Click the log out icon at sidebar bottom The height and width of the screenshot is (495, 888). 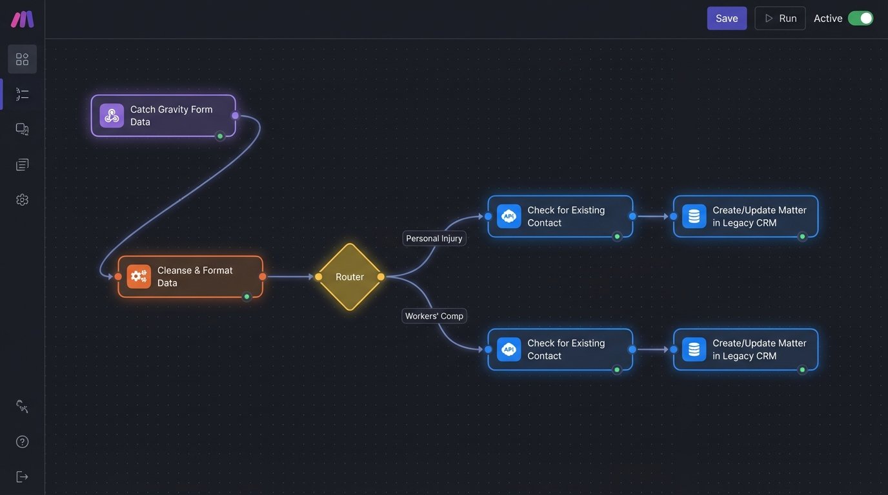click(22, 476)
